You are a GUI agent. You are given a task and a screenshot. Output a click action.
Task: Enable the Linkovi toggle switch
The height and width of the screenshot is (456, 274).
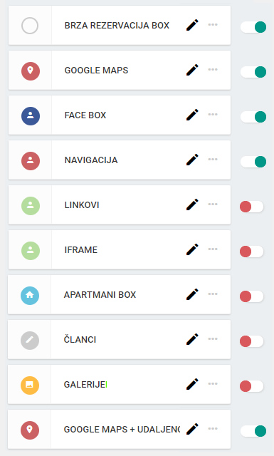252,207
